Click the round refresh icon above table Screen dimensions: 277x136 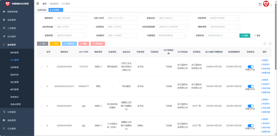click(x=270, y=44)
